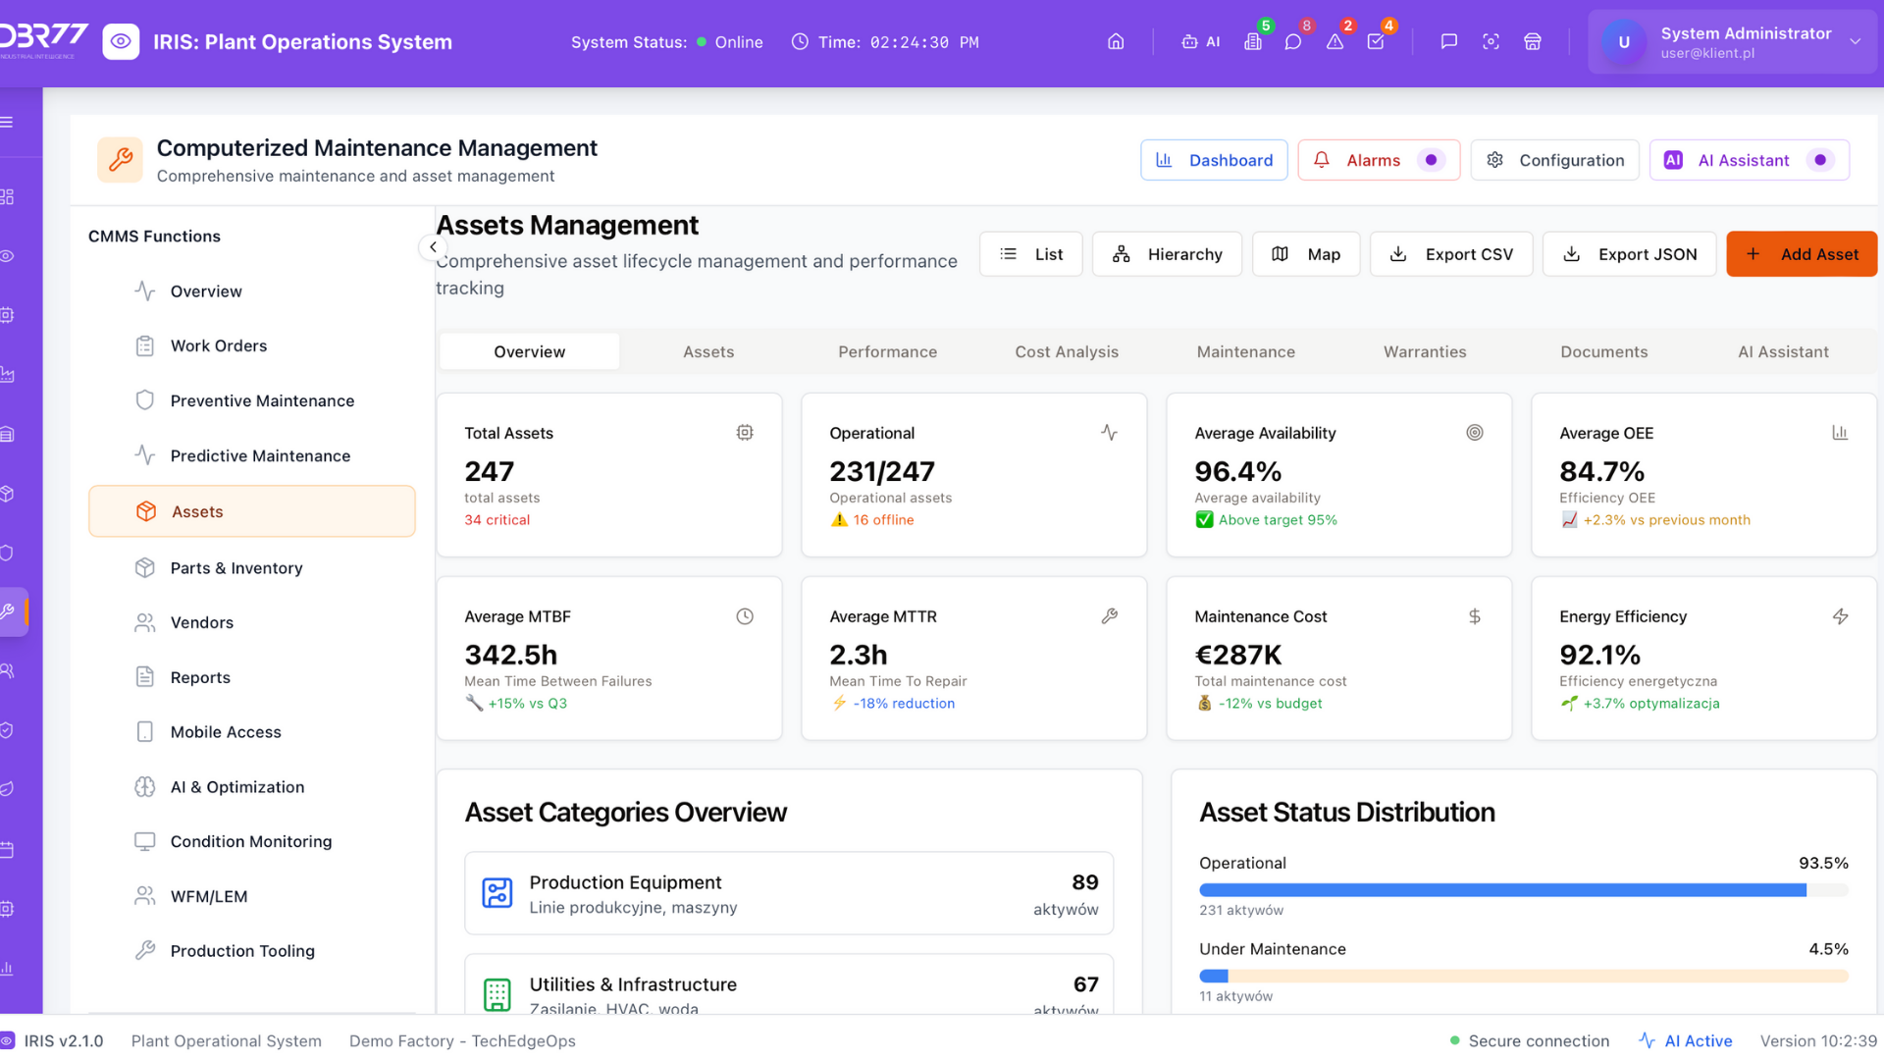The image size is (1884, 1060).
Task: Switch to Map view
Action: 1306,254
